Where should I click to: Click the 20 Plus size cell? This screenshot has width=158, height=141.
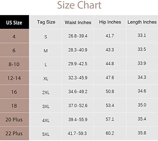click(x=15, y=120)
